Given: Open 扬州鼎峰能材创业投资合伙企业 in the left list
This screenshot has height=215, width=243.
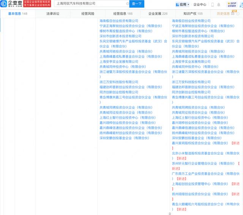Looking at the screenshot, I should coord(131,133).
